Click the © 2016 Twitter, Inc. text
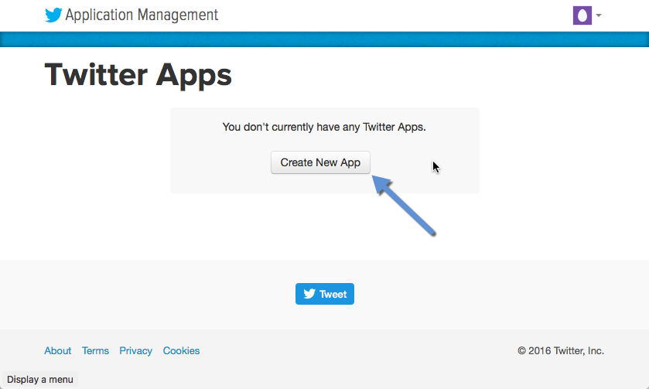 pos(561,350)
